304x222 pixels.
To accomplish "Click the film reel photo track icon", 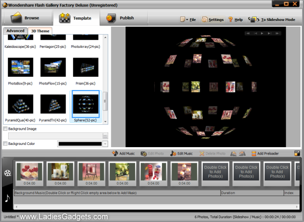I will coord(7,173).
